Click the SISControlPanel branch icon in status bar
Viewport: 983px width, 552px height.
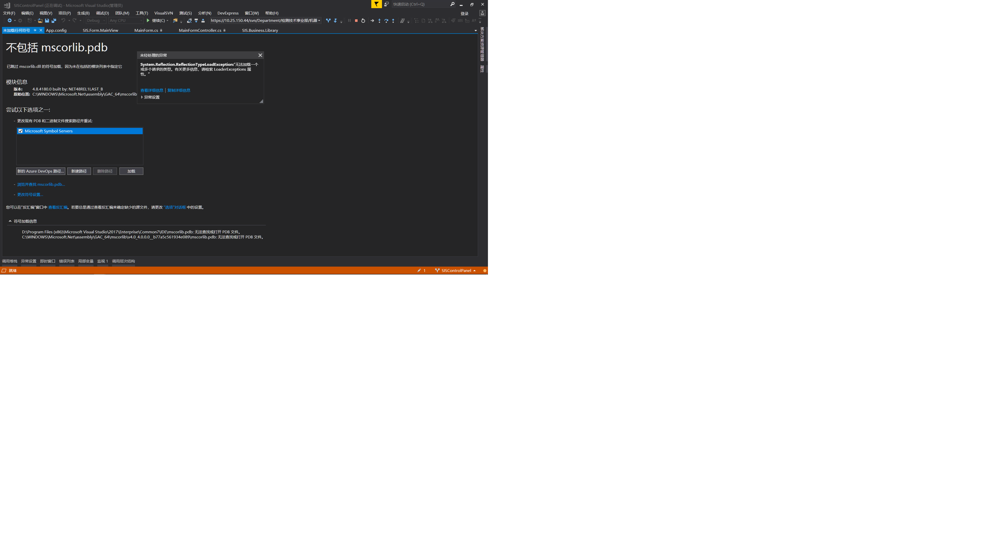pos(437,270)
